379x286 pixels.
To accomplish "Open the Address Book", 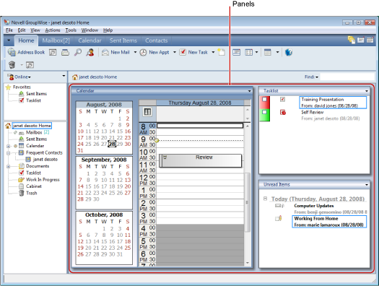I will [x=26, y=52].
